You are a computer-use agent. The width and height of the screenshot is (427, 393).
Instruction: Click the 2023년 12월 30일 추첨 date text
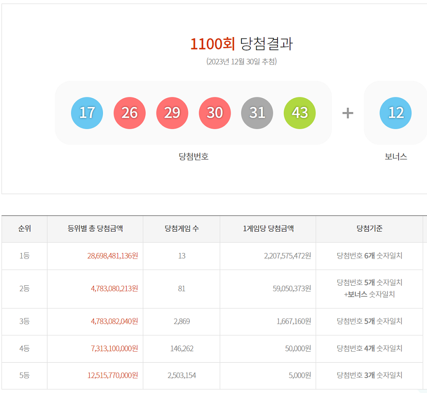click(x=241, y=62)
